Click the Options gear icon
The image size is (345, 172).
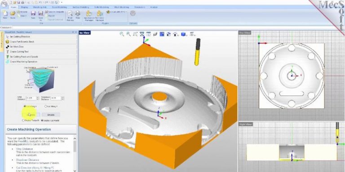tap(133, 13)
